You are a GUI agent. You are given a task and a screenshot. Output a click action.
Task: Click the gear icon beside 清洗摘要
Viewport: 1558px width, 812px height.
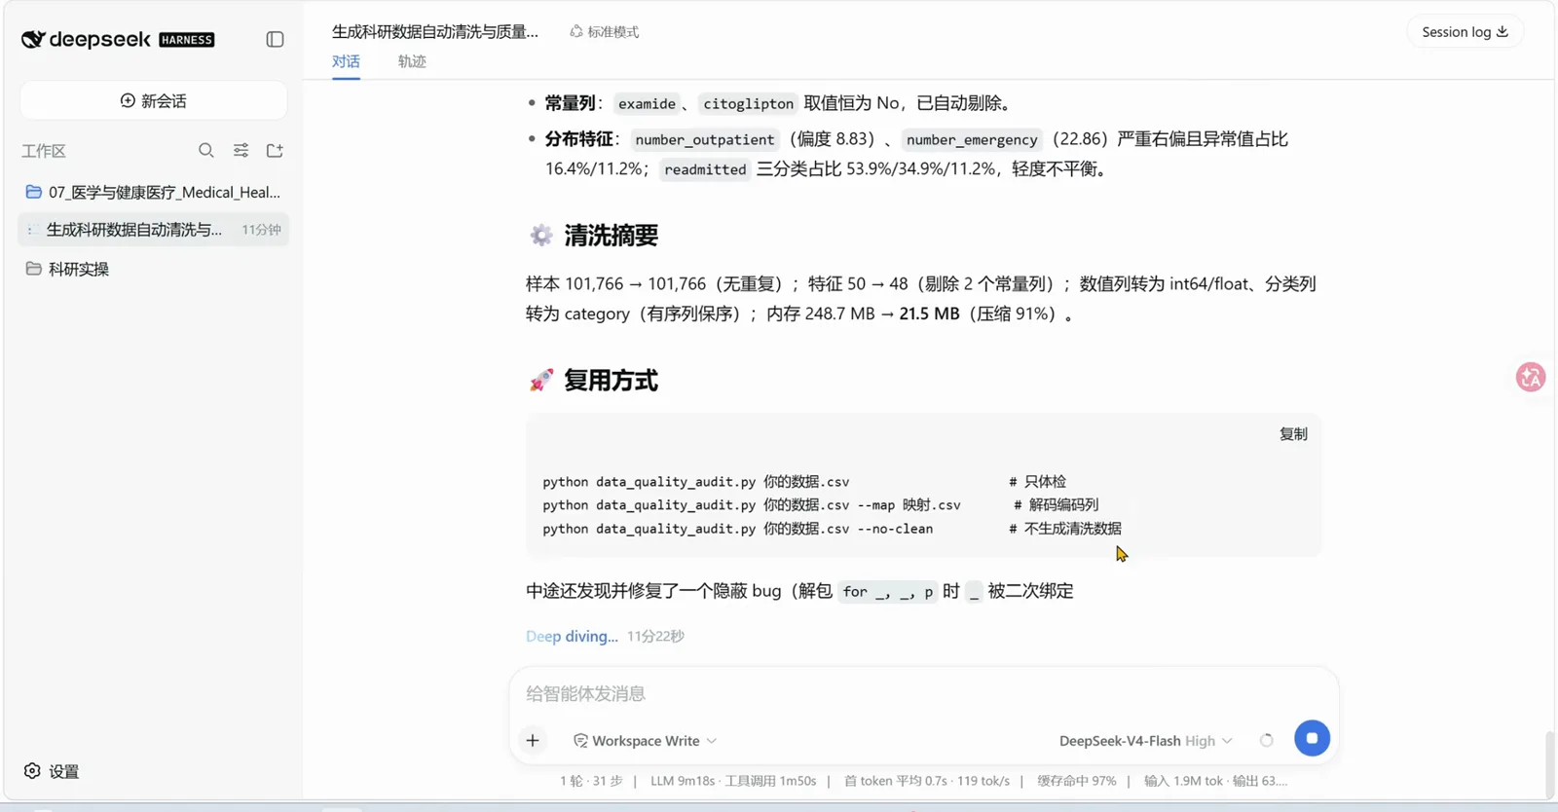pyautogui.click(x=541, y=236)
